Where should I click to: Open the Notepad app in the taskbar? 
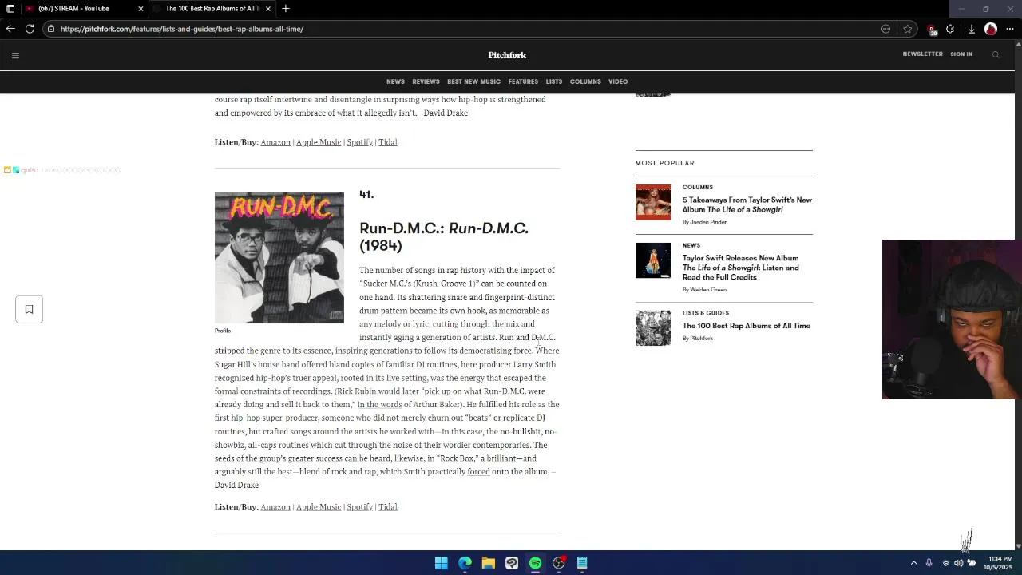tap(582, 563)
